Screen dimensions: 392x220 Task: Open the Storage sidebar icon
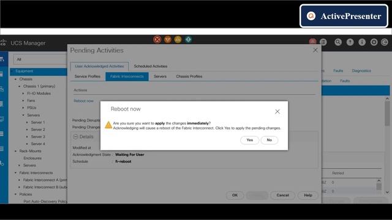coord(2,134)
